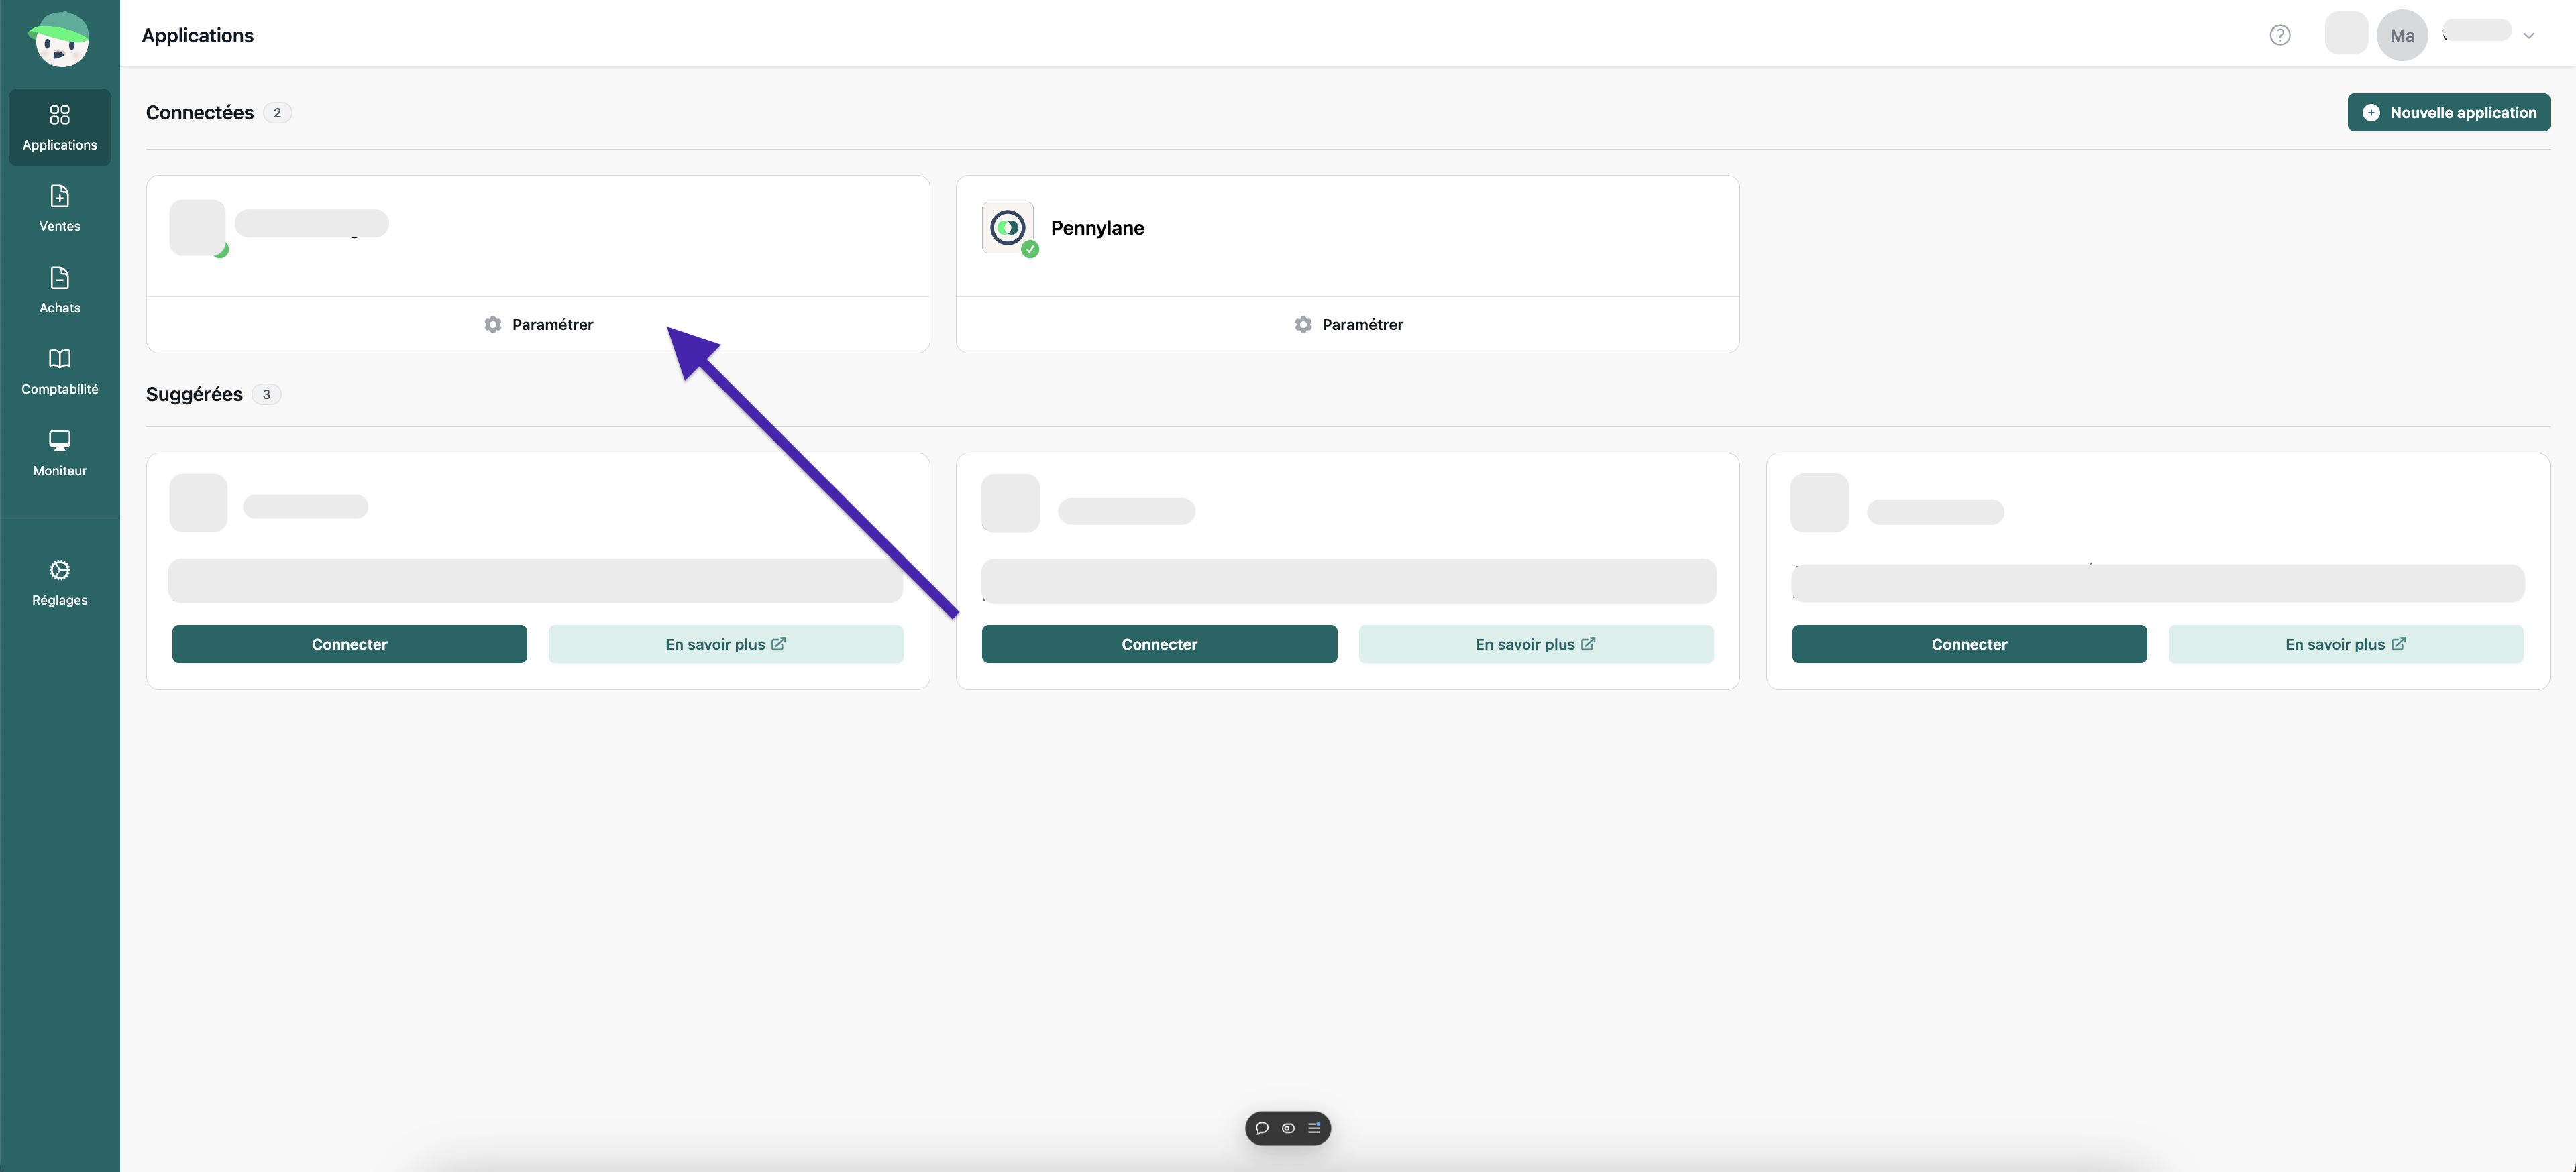This screenshot has width=2576, height=1172.
Task: Click the toggle icon in bottom toolbar
Action: (1288, 1128)
